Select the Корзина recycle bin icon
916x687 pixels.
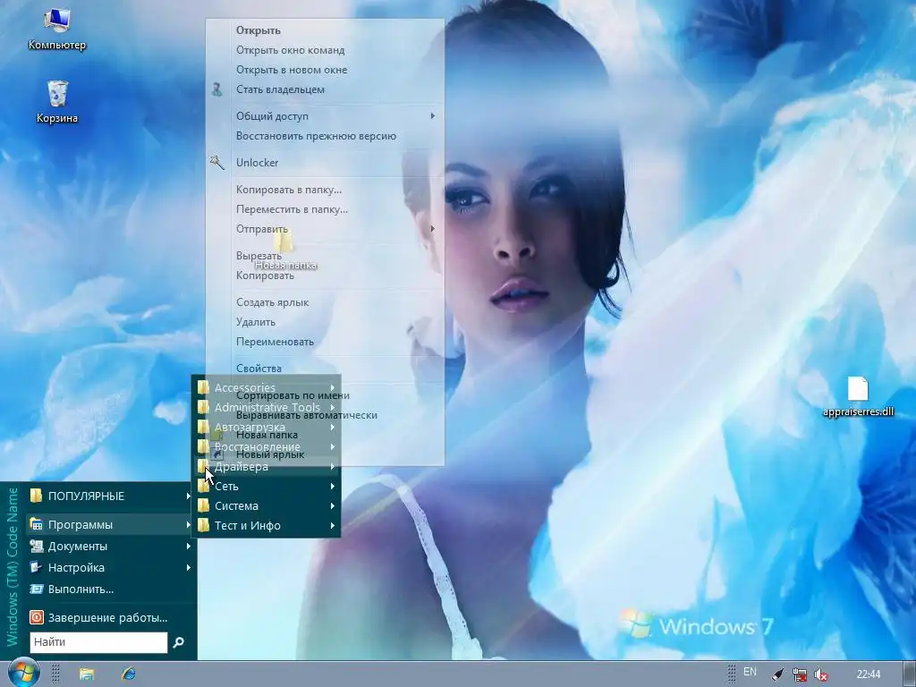coord(57,102)
